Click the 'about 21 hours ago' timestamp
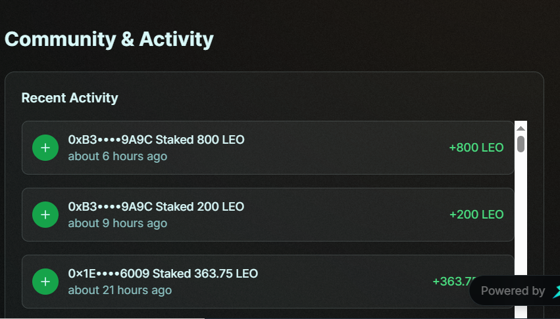The image size is (560, 319). click(x=120, y=290)
